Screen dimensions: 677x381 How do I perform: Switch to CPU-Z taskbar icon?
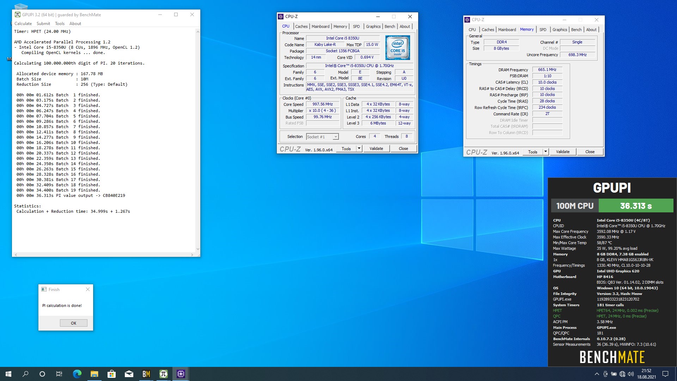click(181, 374)
